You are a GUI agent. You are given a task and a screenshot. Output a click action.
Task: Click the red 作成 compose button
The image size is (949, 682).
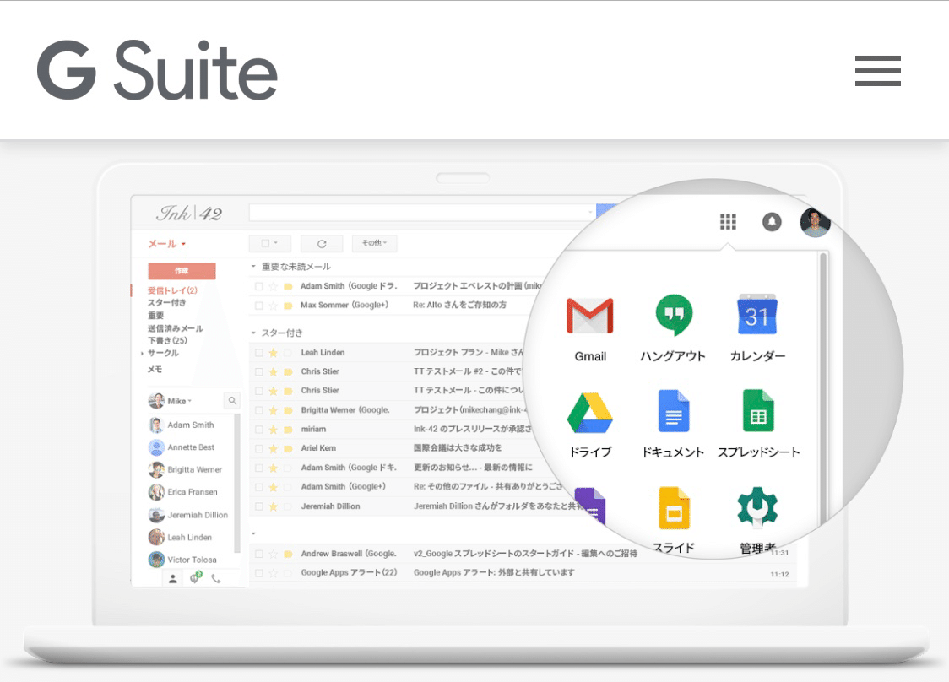pyautogui.click(x=182, y=270)
